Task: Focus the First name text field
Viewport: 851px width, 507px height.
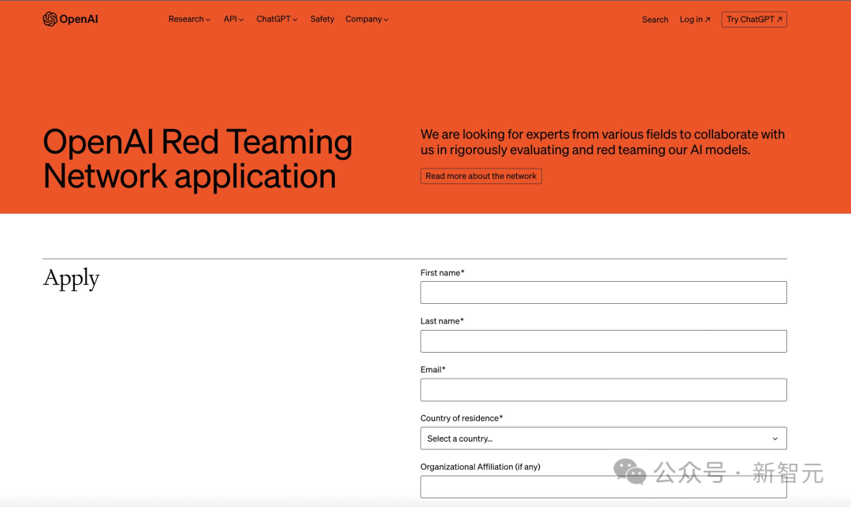Action: click(x=603, y=293)
